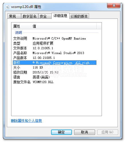Screen dimensions: 125x142
Task: Select the 文件说明 property row
Action: [x=55, y=38]
